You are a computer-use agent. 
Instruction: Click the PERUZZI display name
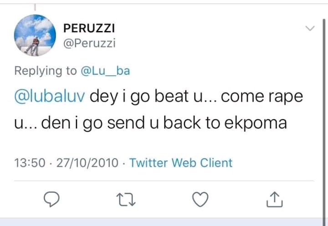(x=89, y=28)
